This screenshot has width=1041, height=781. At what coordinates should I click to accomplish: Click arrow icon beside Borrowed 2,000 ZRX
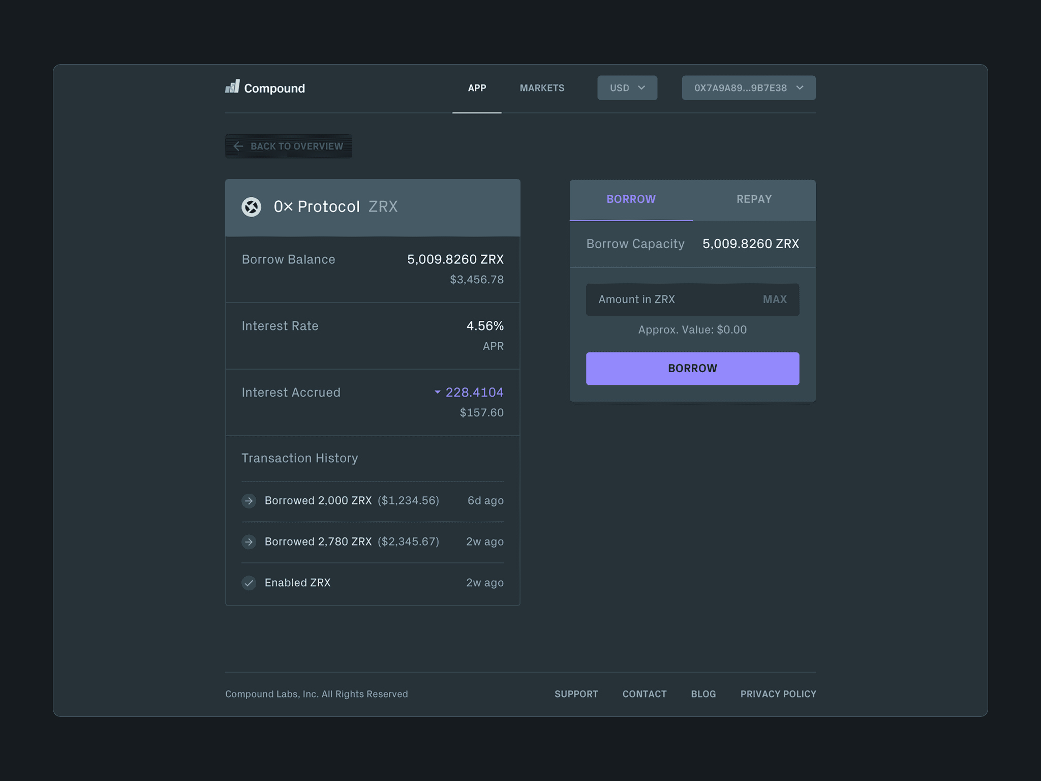(249, 501)
